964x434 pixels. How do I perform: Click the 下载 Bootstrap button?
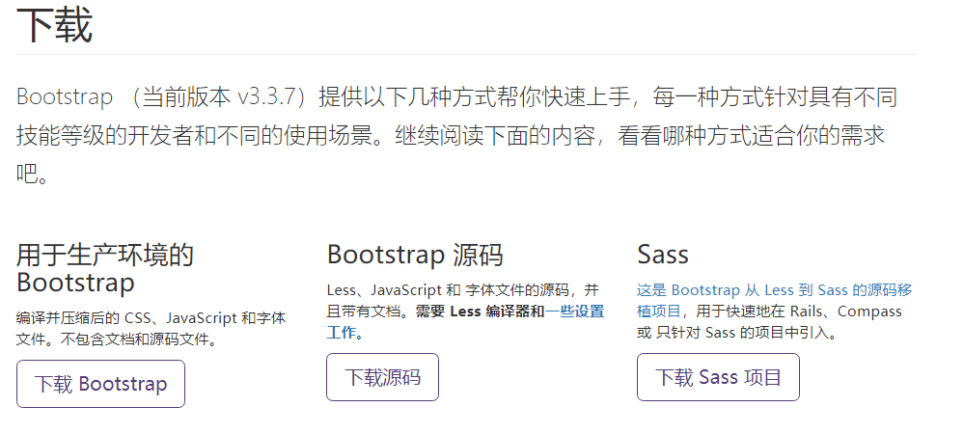(100, 384)
